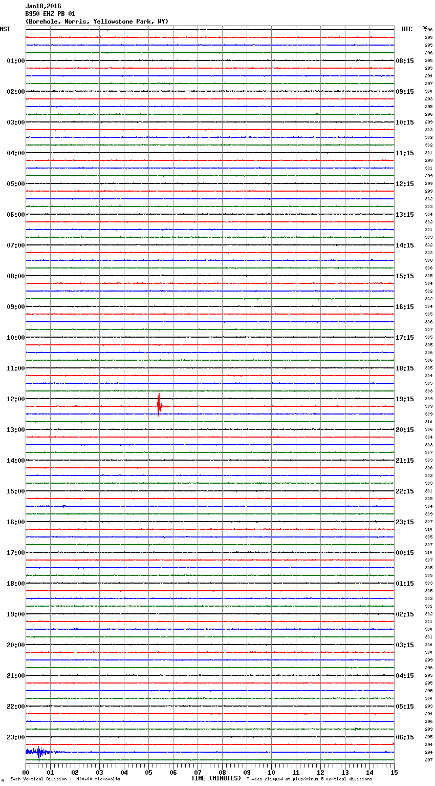This screenshot has height=786, width=435.
Task: Click the MST time zone label
Action: (5, 29)
